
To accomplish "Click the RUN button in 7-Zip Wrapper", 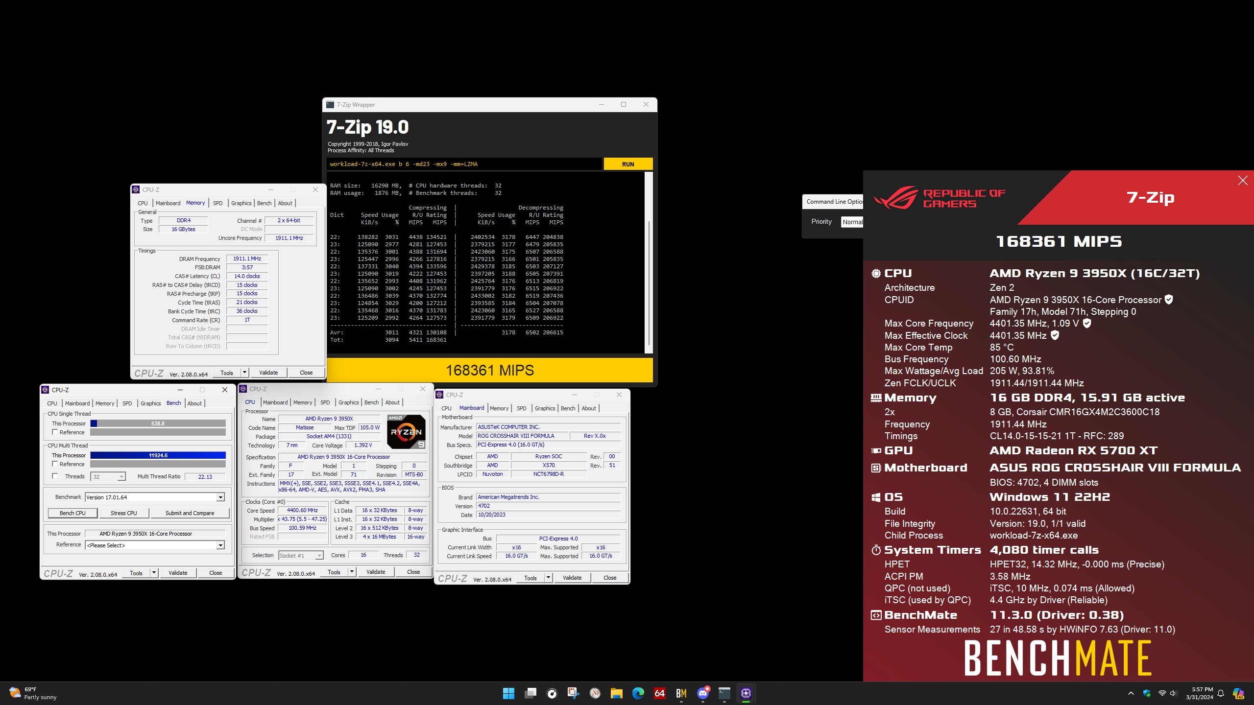I will [628, 164].
